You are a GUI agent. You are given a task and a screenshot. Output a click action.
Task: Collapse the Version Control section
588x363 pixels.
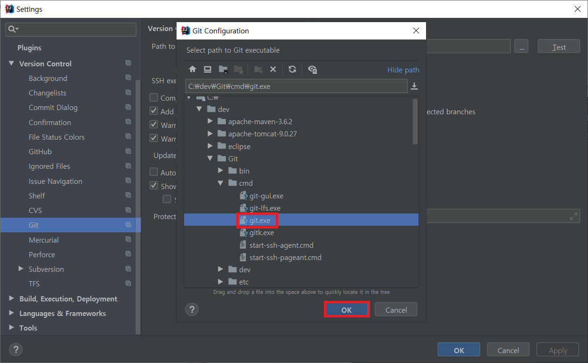point(11,63)
